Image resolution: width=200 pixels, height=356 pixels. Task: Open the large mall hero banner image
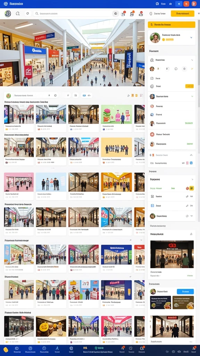pyautogui.click(x=72, y=53)
